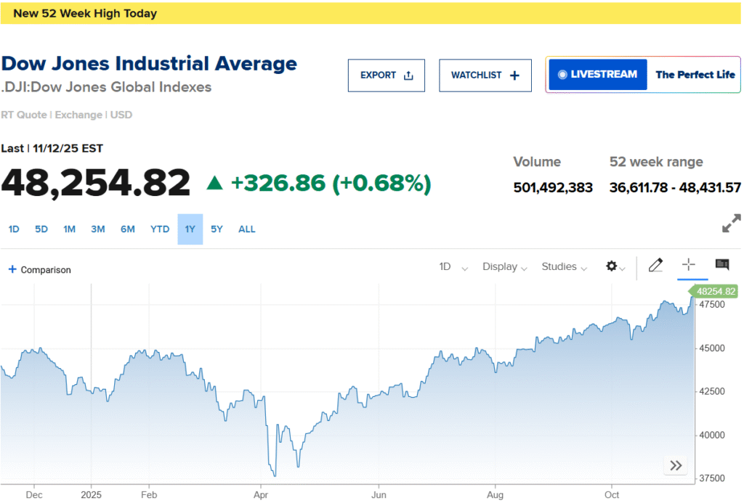744x503 pixels.
Task: Open the 1D interval dropdown
Action: (453, 267)
